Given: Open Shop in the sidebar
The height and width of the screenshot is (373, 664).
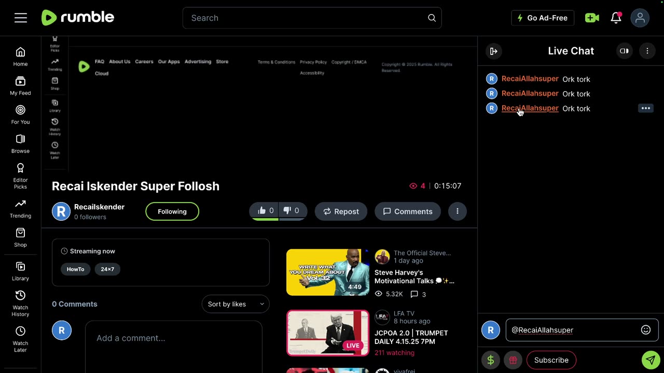Looking at the screenshot, I should 20,238.
